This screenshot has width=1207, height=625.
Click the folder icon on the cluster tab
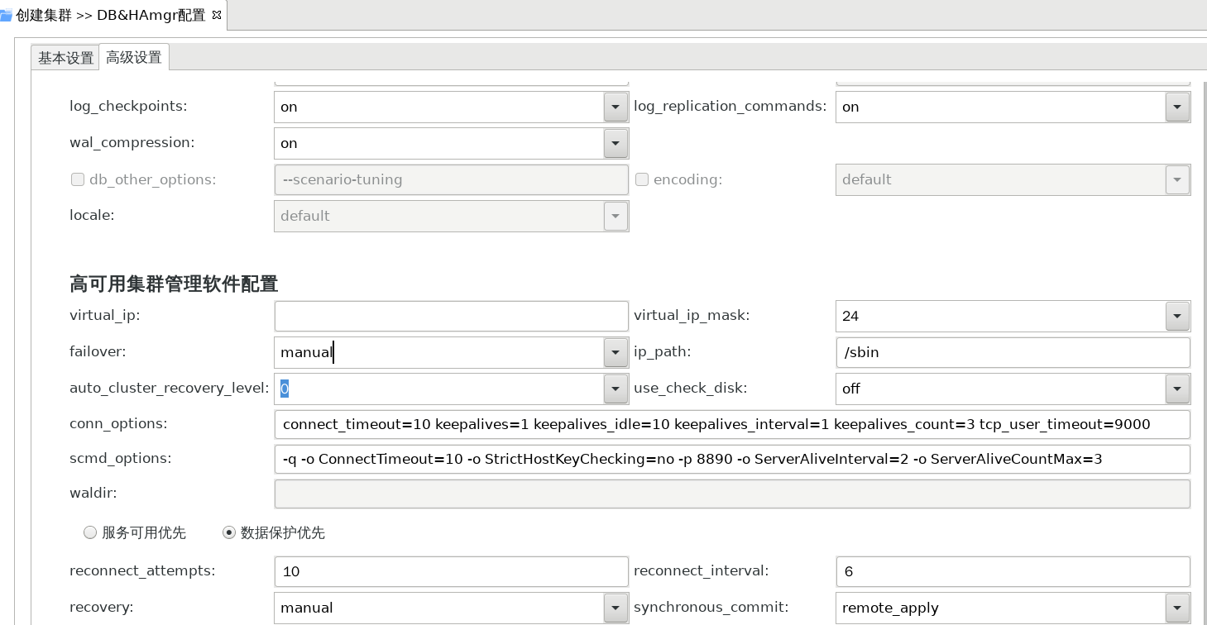[6, 15]
